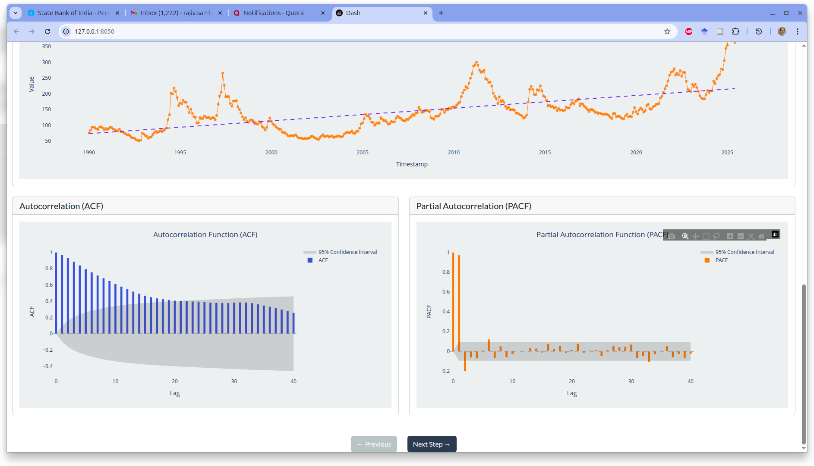This screenshot has height=466, width=814.
Task: Click the Previous button
Action: tap(374, 444)
